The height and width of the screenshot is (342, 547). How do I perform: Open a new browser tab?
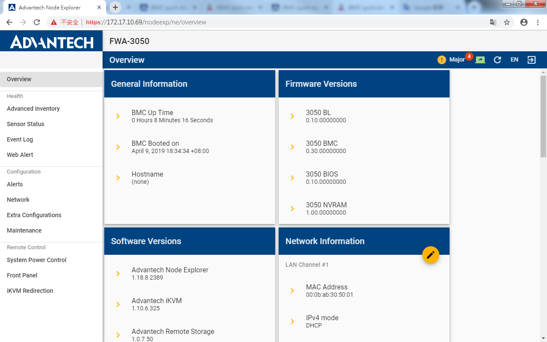tap(115, 7)
